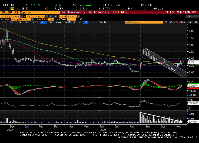
Task: Click the Period value field showing 50
Action: pos(51,19)
